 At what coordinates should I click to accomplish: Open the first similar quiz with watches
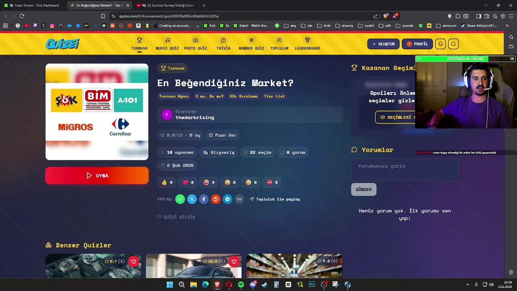coord(93,266)
